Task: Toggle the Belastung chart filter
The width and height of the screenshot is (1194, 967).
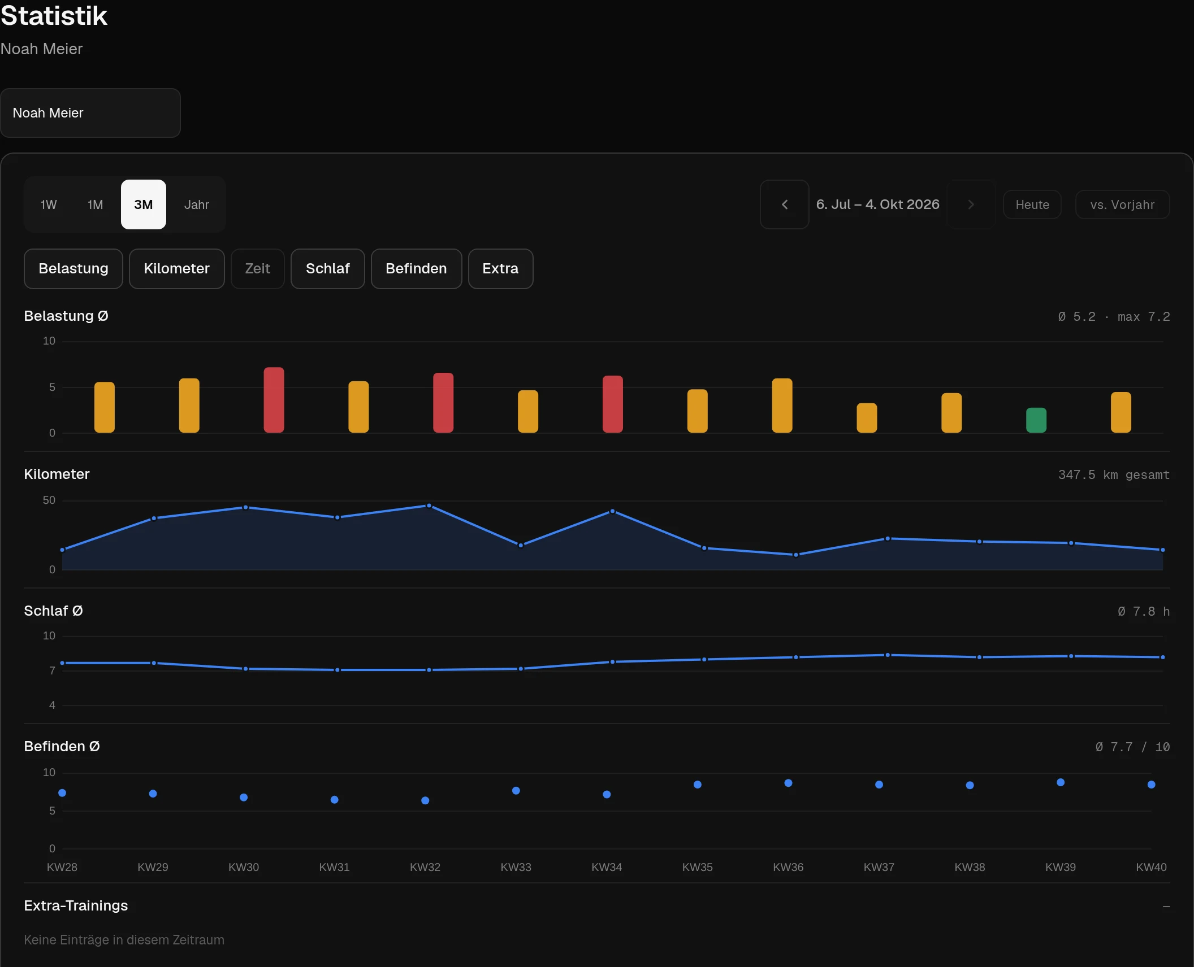Action: click(x=73, y=269)
